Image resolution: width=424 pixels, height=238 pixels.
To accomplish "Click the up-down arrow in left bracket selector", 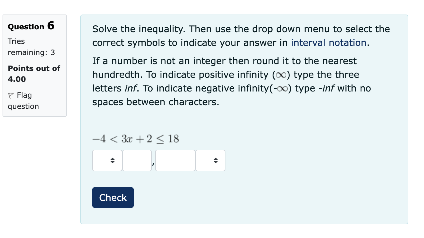I will [112, 160].
